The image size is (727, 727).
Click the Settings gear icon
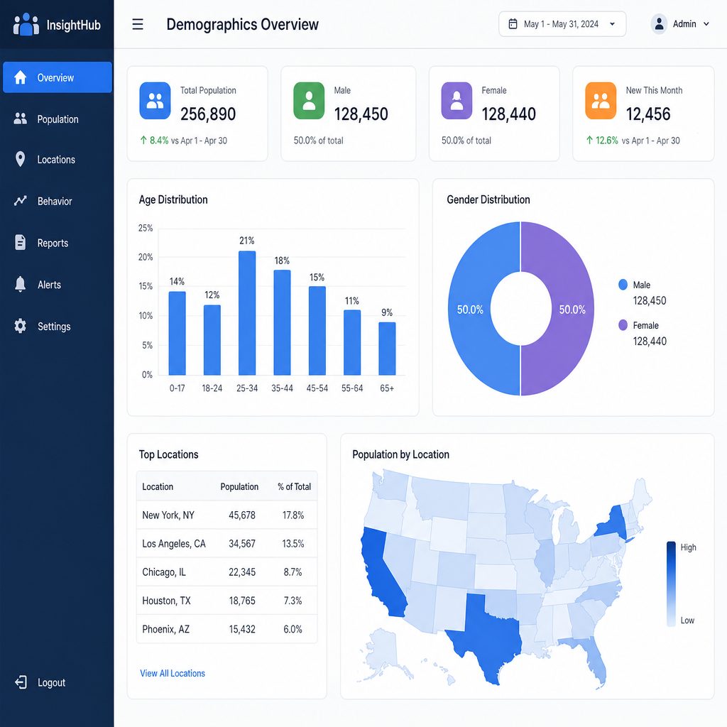pos(21,326)
